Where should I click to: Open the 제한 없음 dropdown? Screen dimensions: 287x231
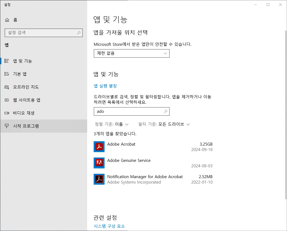132,53
